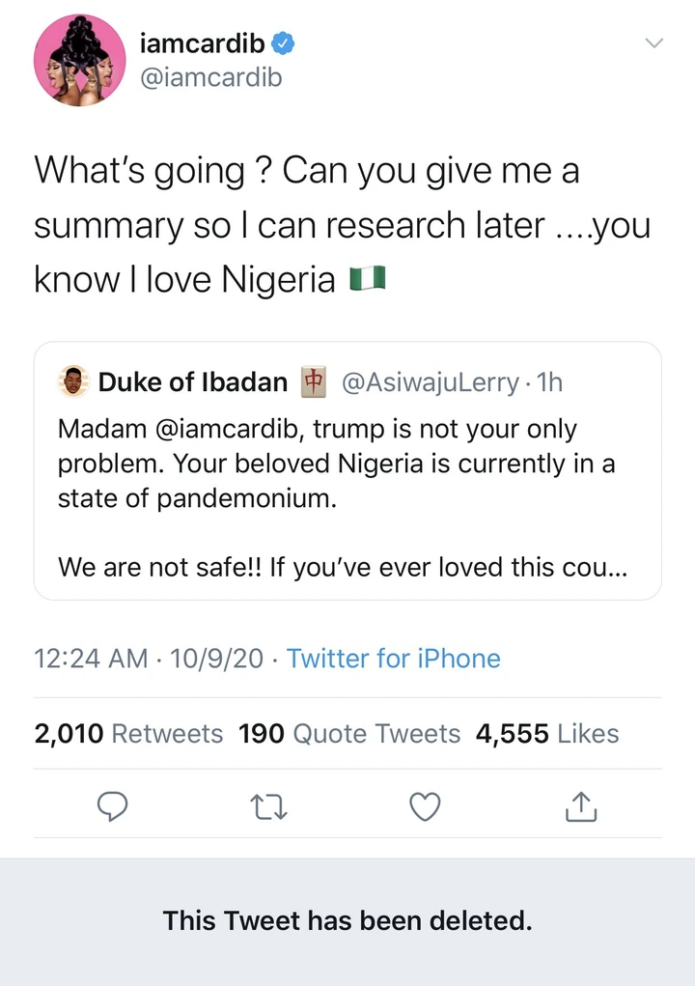Open the Twitter for iPhone link
The height and width of the screenshot is (986, 695).
[x=394, y=659]
